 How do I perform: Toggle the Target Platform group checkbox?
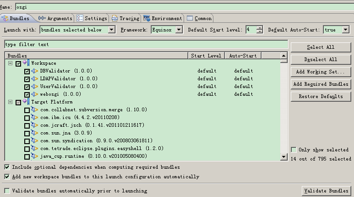coord(18,103)
